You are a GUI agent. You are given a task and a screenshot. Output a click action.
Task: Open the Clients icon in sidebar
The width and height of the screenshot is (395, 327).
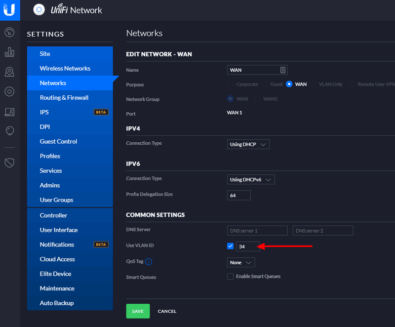(x=9, y=112)
